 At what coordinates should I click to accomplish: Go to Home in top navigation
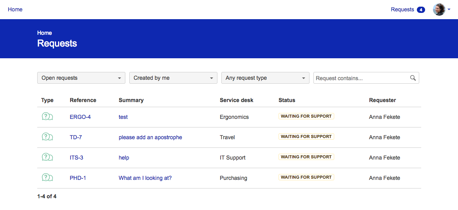point(15,9)
